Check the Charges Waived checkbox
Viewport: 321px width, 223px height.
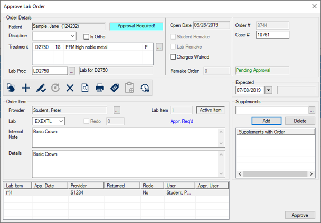point(173,57)
